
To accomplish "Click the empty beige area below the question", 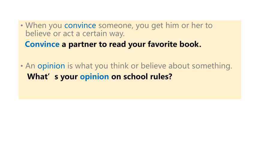I will click(130, 90).
